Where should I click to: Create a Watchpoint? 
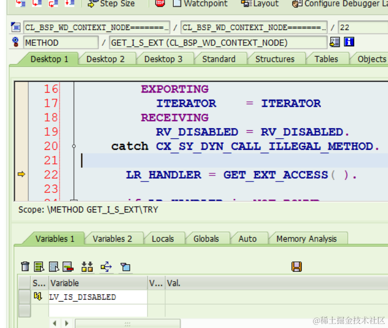pos(200,3)
